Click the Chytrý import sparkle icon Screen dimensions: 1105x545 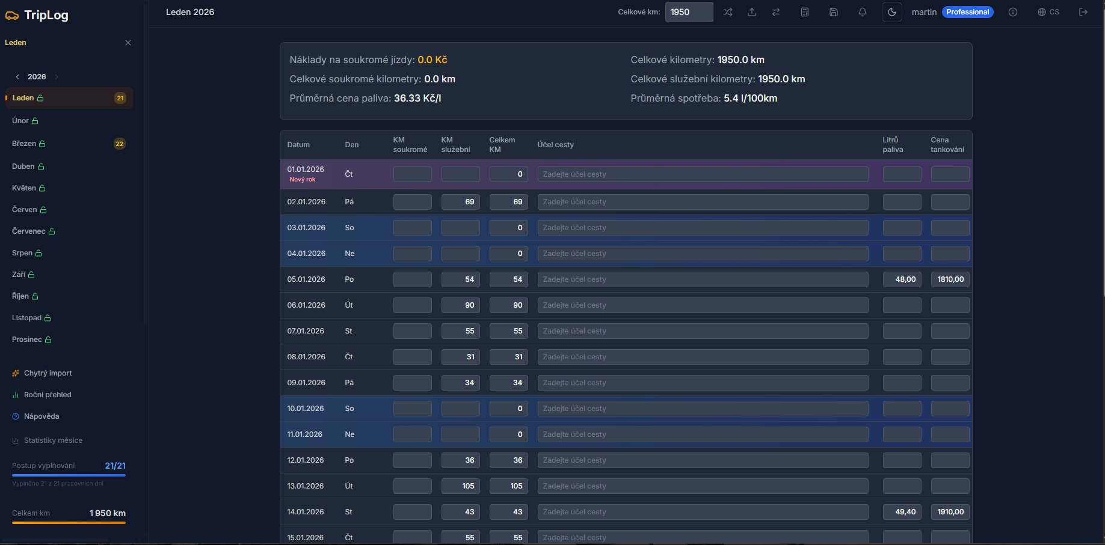[x=16, y=373]
